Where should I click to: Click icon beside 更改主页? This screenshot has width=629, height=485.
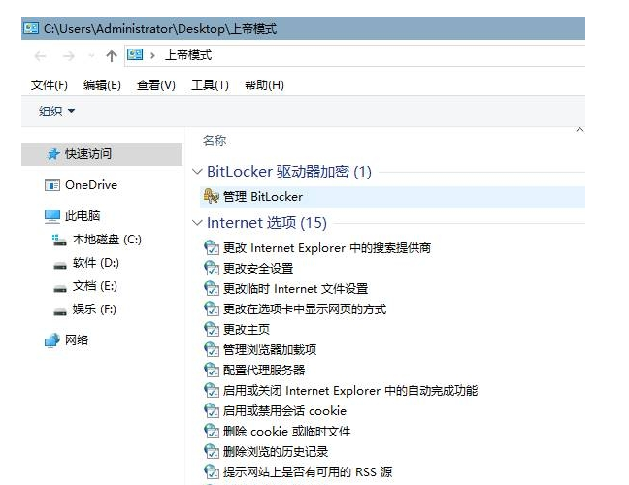click(x=212, y=330)
